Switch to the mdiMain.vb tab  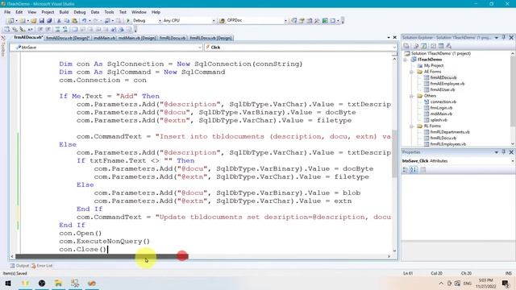tap(104, 38)
